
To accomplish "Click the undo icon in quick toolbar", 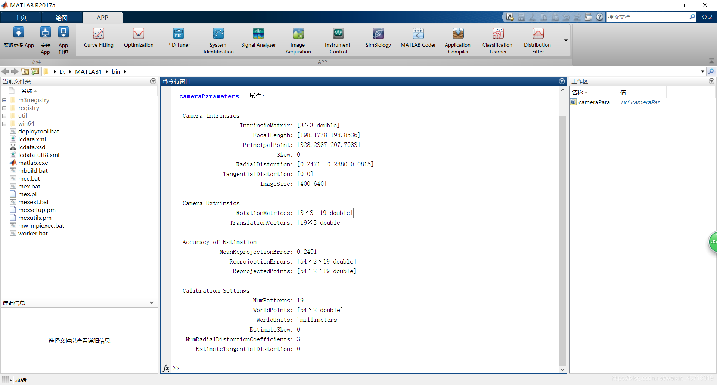I will 566,17.
